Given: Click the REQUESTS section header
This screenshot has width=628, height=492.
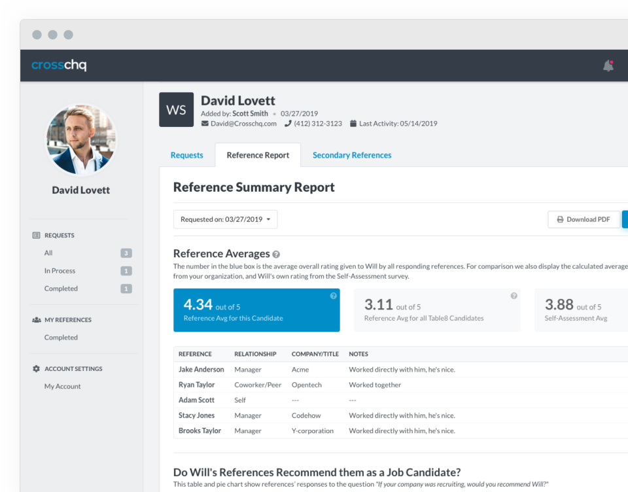Looking at the screenshot, I should 60,235.
